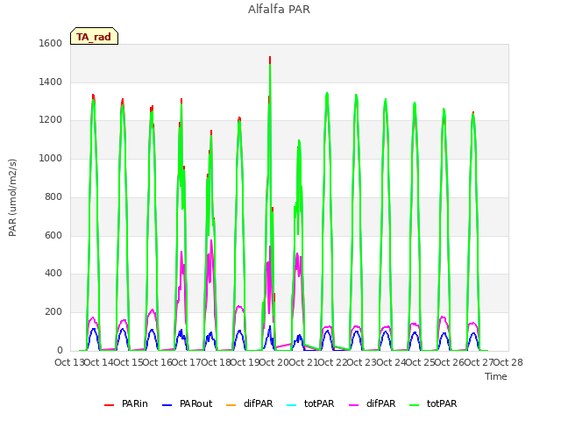The width and height of the screenshot is (561, 421).
Task: Click the Alfalfa PAR chart title
Action: point(279,10)
